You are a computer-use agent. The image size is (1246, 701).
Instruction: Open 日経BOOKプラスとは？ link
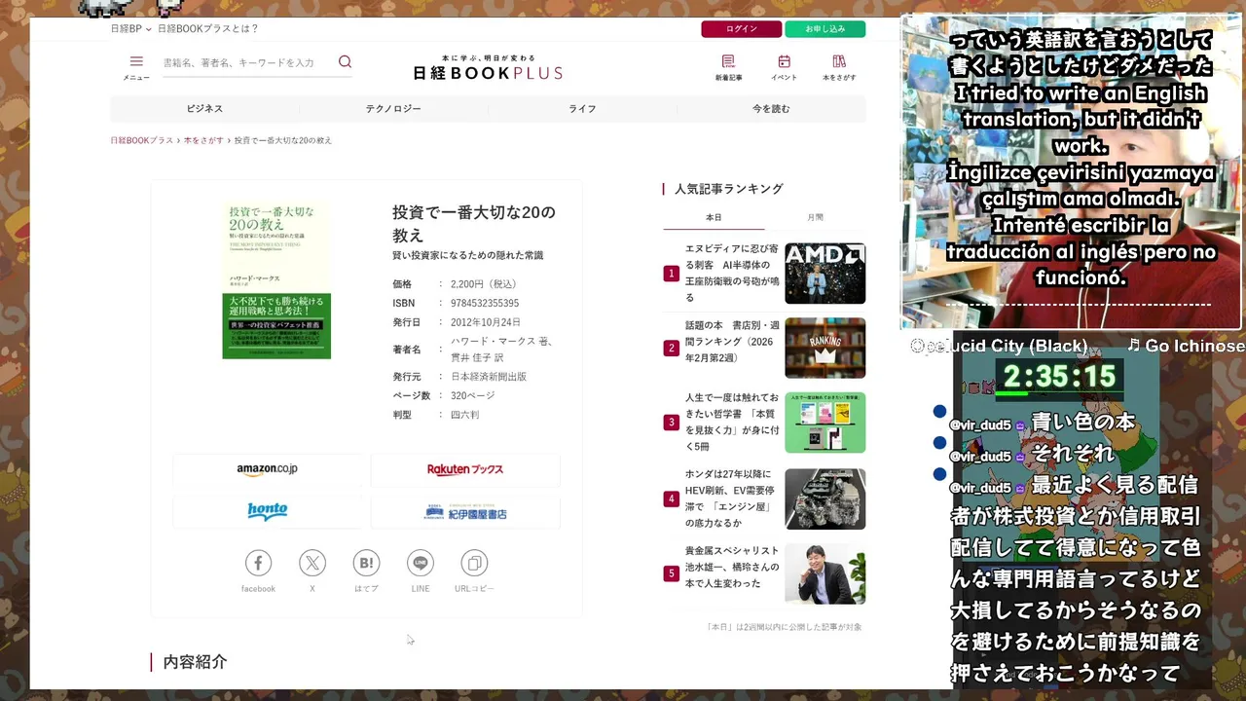click(x=208, y=29)
